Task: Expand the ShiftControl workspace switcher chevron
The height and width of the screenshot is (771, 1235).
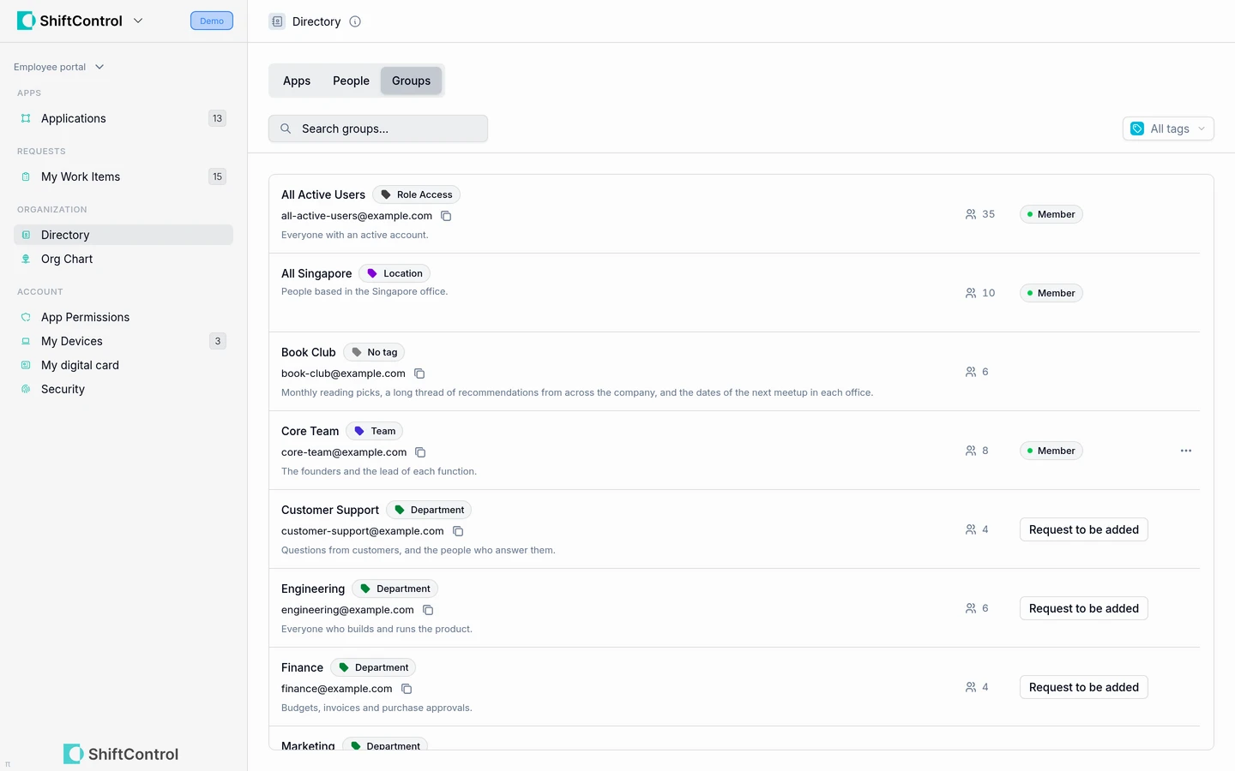Action: point(138,21)
